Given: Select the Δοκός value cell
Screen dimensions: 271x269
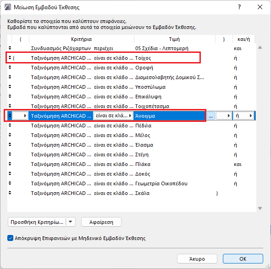Looking at the screenshot, I should (143, 174).
